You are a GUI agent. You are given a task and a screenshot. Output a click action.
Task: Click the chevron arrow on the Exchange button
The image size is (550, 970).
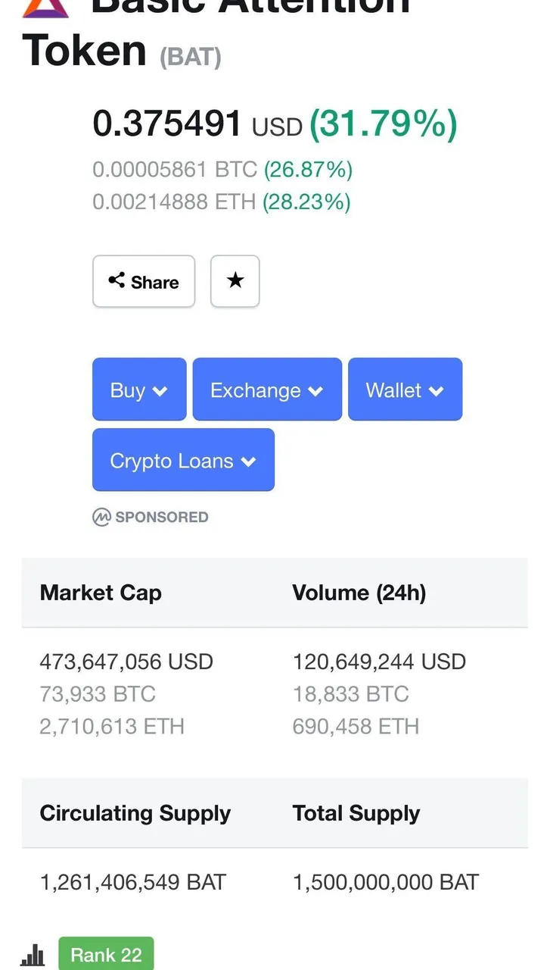pos(315,391)
